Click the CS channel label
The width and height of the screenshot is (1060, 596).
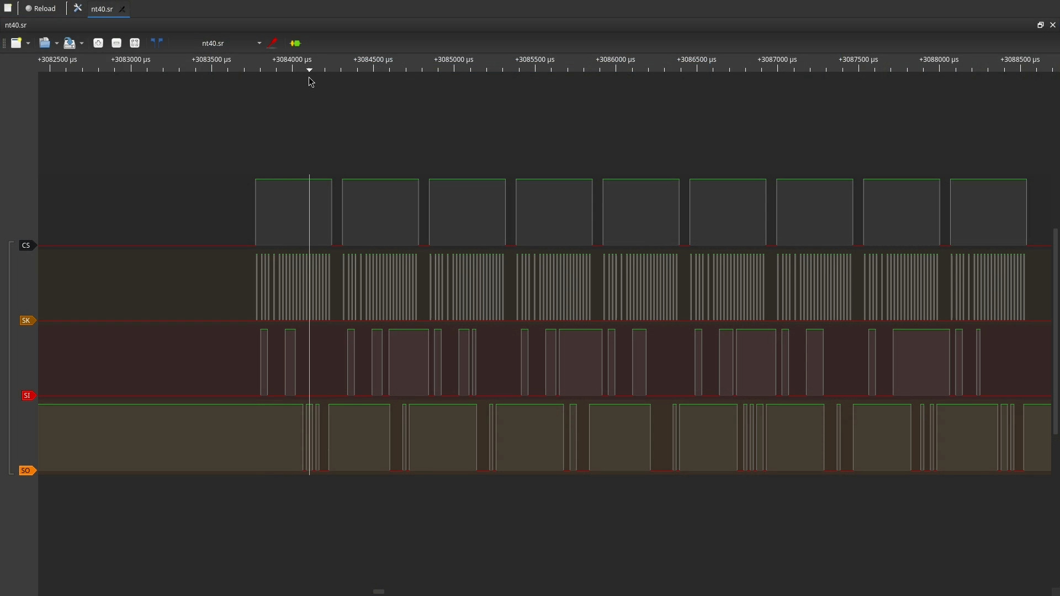tap(26, 246)
